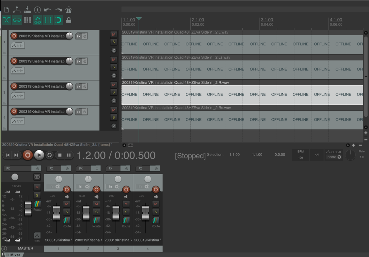Click Route button on mixer channel 3

pyautogui.click(x=126, y=222)
